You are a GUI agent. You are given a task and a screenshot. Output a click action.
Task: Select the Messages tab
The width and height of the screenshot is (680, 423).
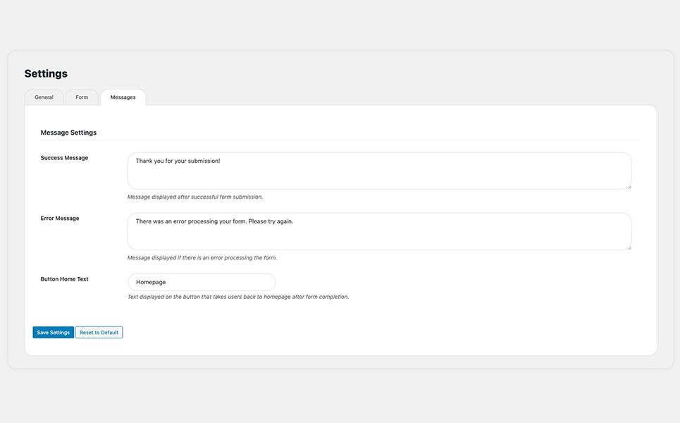pyautogui.click(x=123, y=97)
